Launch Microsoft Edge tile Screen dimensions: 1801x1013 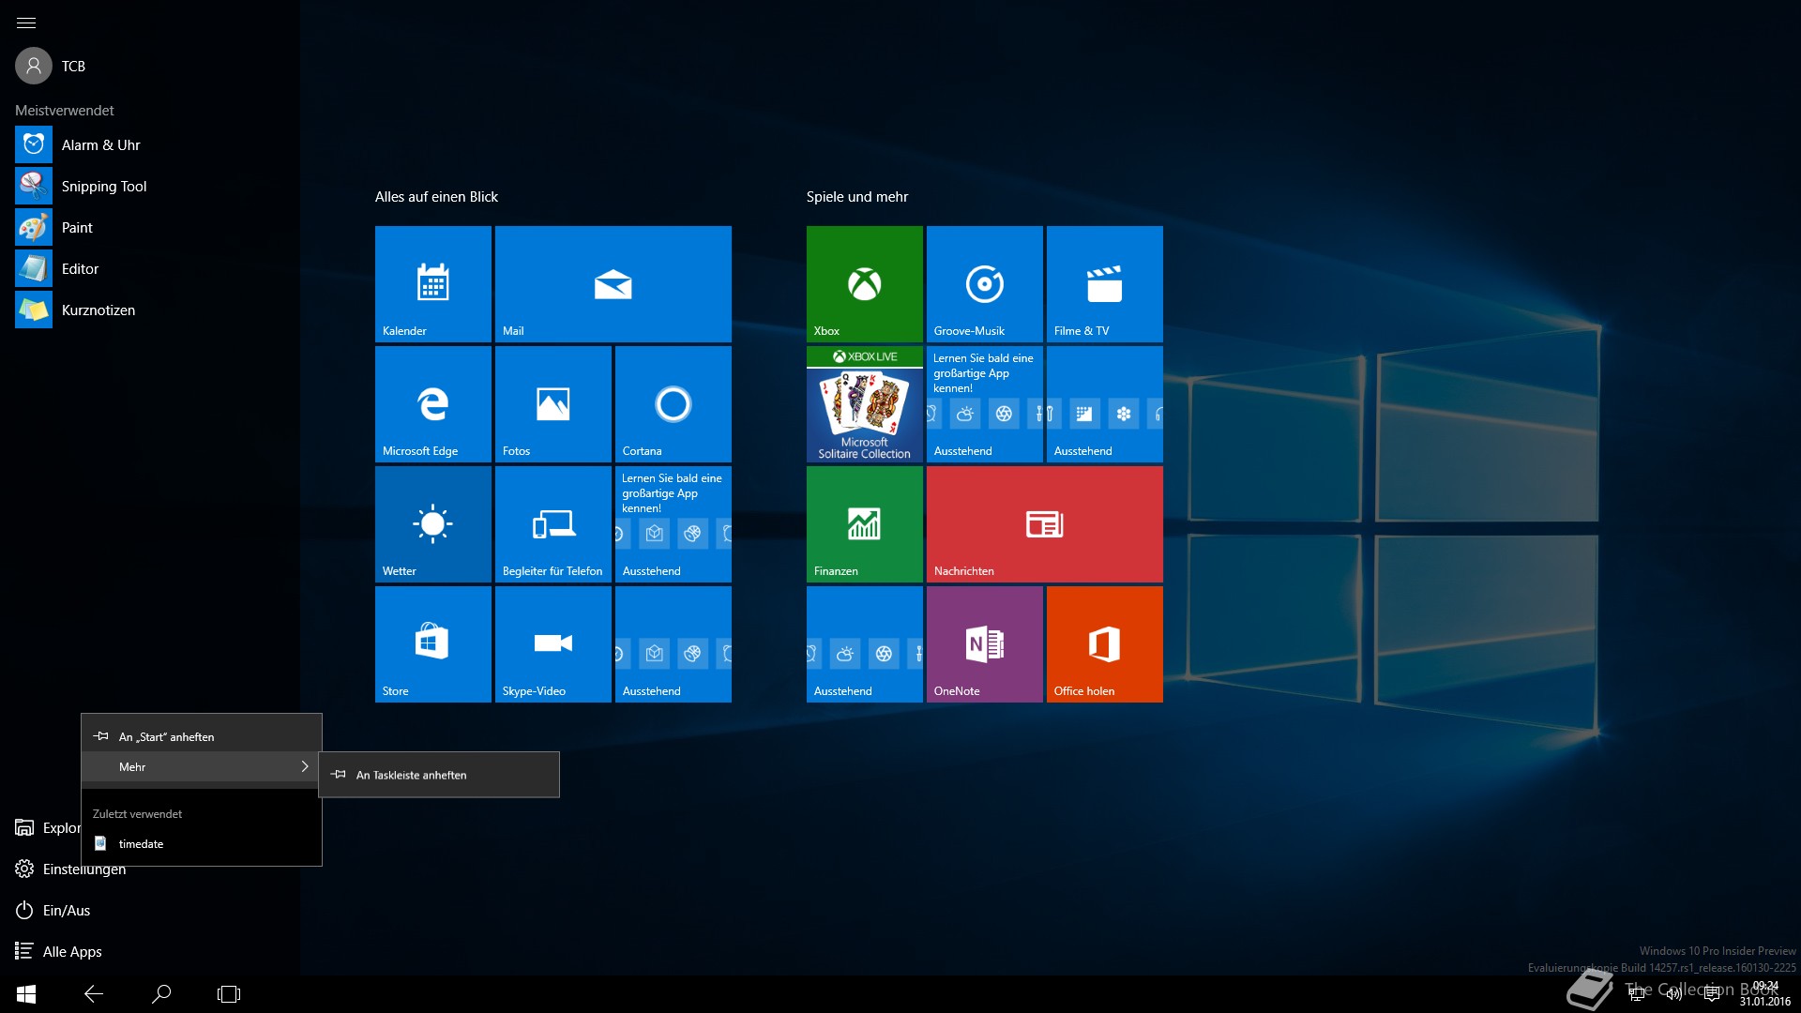click(x=433, y=404)
